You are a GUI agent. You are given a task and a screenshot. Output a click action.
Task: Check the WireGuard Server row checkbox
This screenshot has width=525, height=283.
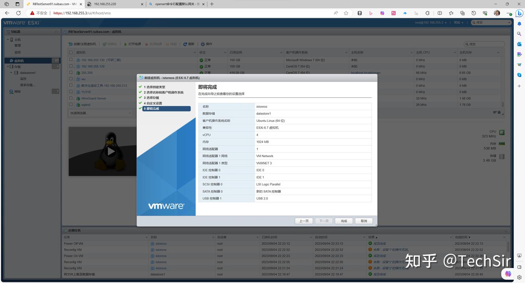(x=71, y=98)
